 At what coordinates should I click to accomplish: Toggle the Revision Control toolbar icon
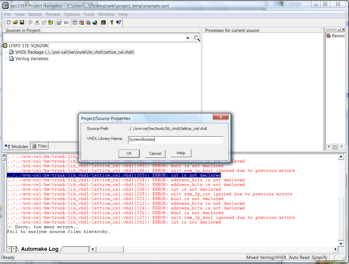click(x=82, y=23)
